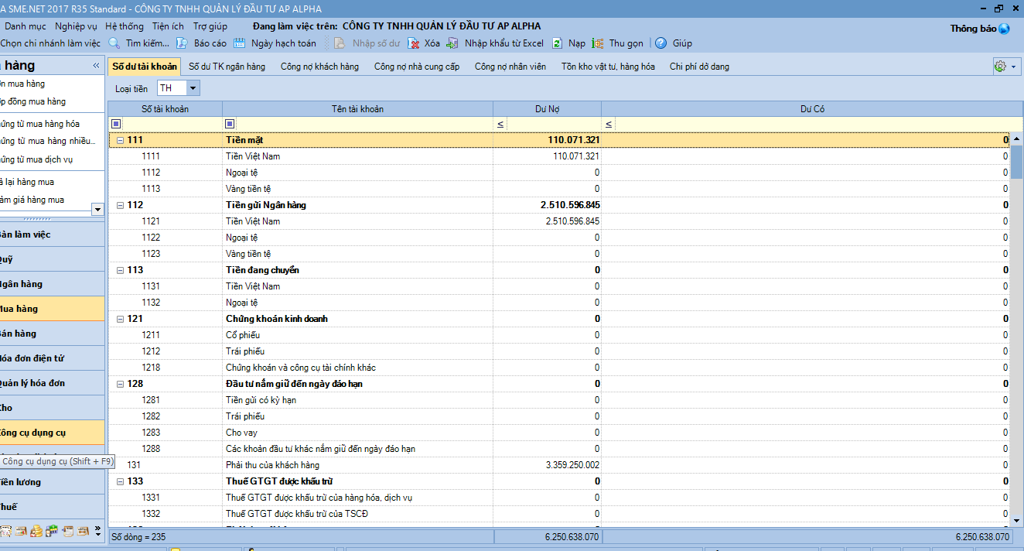Switch to the Công nợ nhà cung cấp tab
This screenshot has width=1024, height=551.
[417, 67]
